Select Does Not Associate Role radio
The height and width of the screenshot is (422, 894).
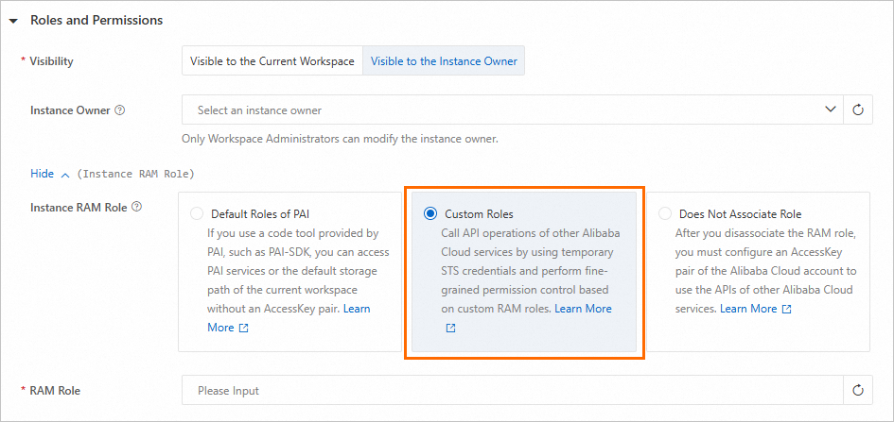coord(665,213)
